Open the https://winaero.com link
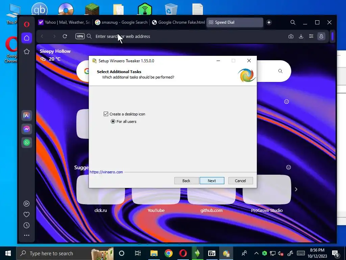346x260 pixels. (106, 172)
